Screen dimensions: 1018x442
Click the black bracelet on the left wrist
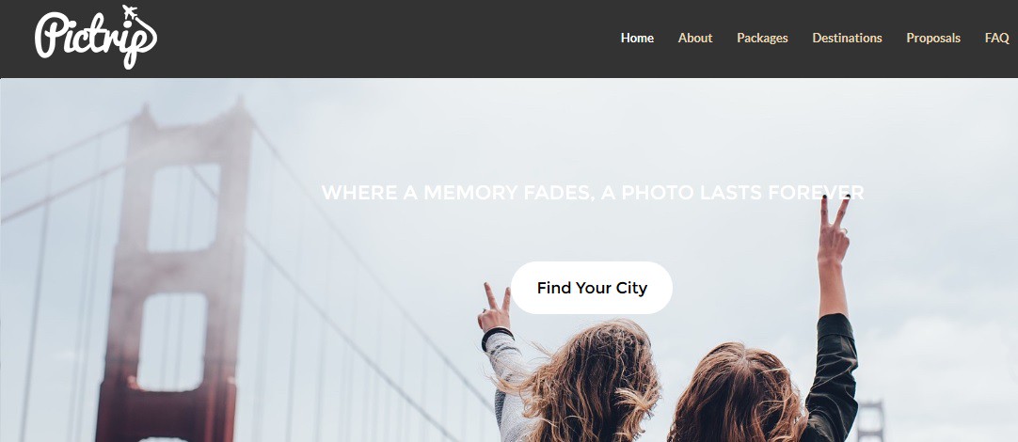(x=497, y=334)
